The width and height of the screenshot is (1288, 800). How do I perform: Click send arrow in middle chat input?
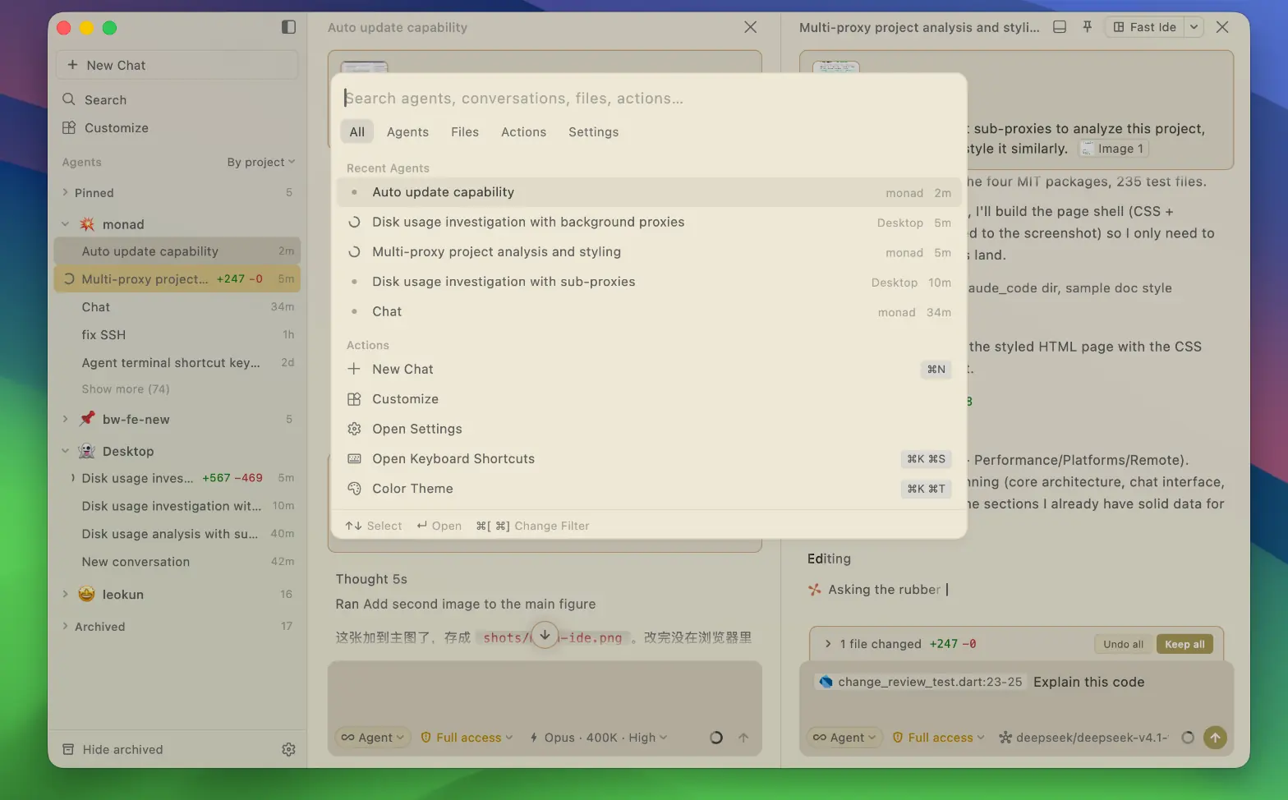743,738
